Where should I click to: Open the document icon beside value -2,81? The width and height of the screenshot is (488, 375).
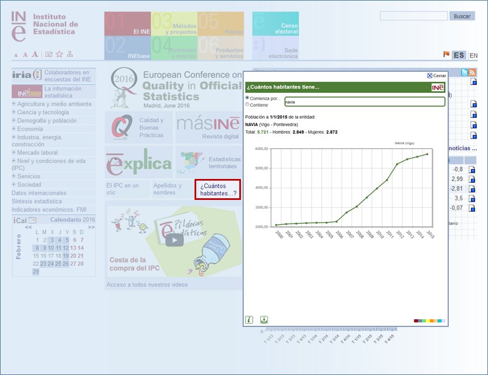tap(472, 189)
